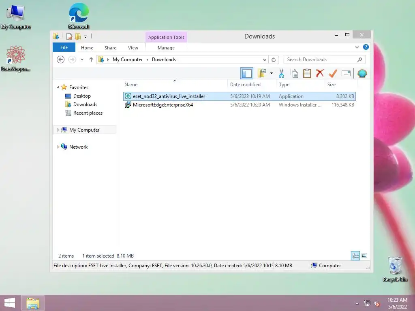The width and height of the screenshot is (415, 311).
Task: Toggle the navigation pane layout button
Action: click(247, 73)
